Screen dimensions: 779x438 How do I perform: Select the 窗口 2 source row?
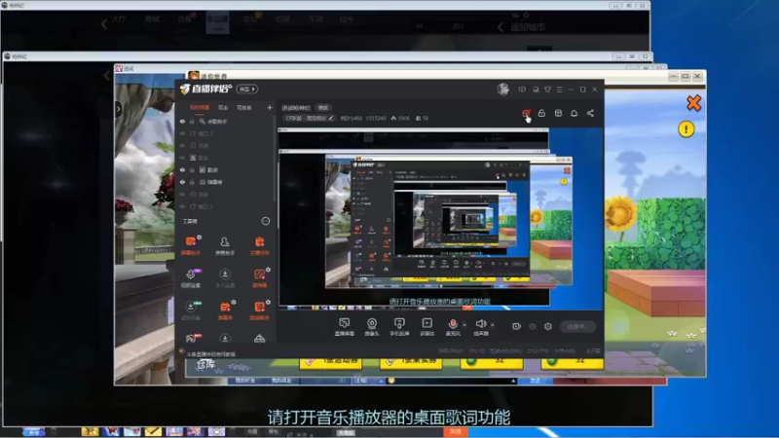(226, 206)
